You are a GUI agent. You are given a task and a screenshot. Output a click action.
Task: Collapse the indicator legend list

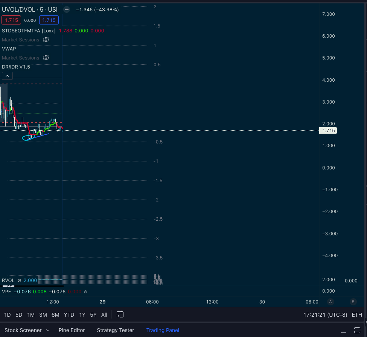coord(7,76)
